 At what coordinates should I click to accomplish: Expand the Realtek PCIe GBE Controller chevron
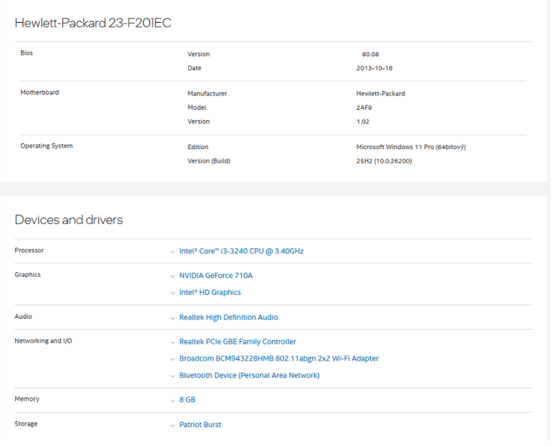coord(172,342)
